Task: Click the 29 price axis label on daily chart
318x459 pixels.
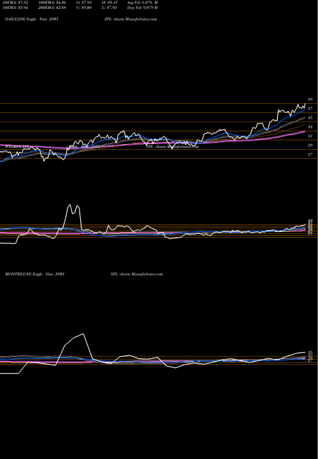Action: (x=310, y=145)
